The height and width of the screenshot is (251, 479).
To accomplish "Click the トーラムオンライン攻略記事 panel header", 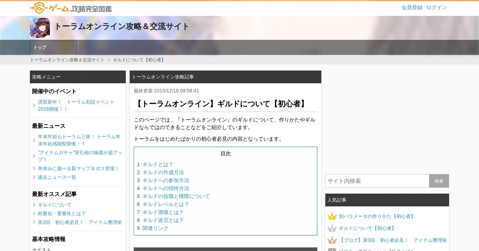I will point(226,77).
